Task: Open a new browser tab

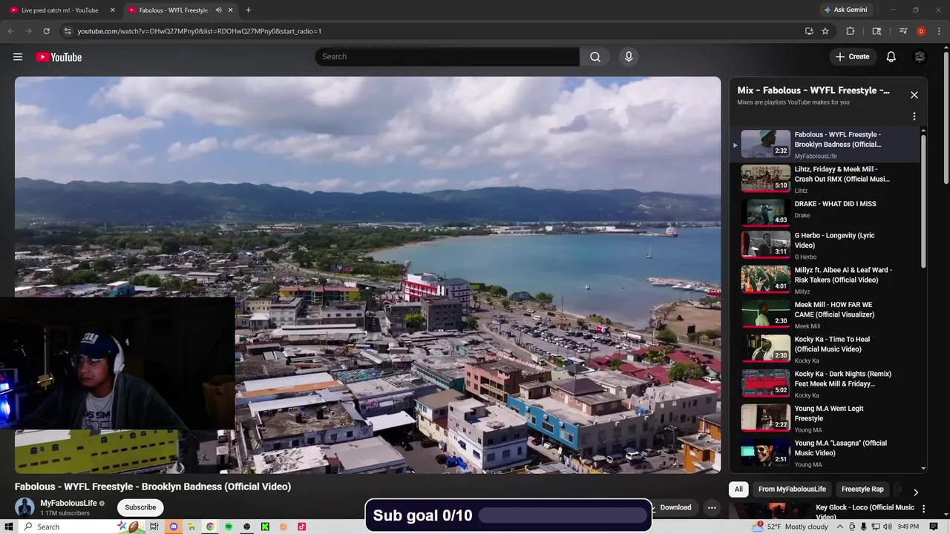Action: [248, 10]
